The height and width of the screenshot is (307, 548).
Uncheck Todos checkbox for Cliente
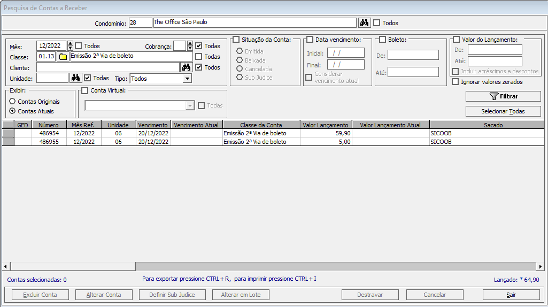[199, 67]
